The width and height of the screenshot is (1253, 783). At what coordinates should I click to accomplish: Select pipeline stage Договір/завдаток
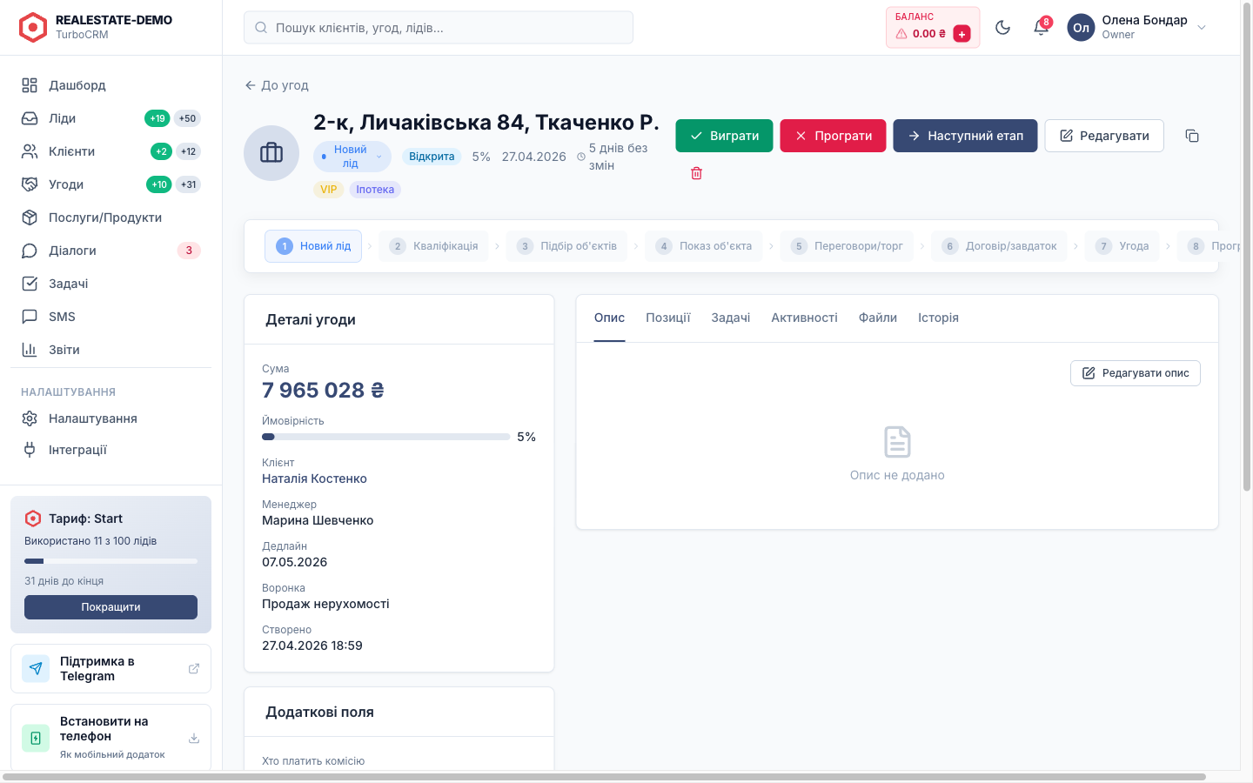(x=999, y=246)
